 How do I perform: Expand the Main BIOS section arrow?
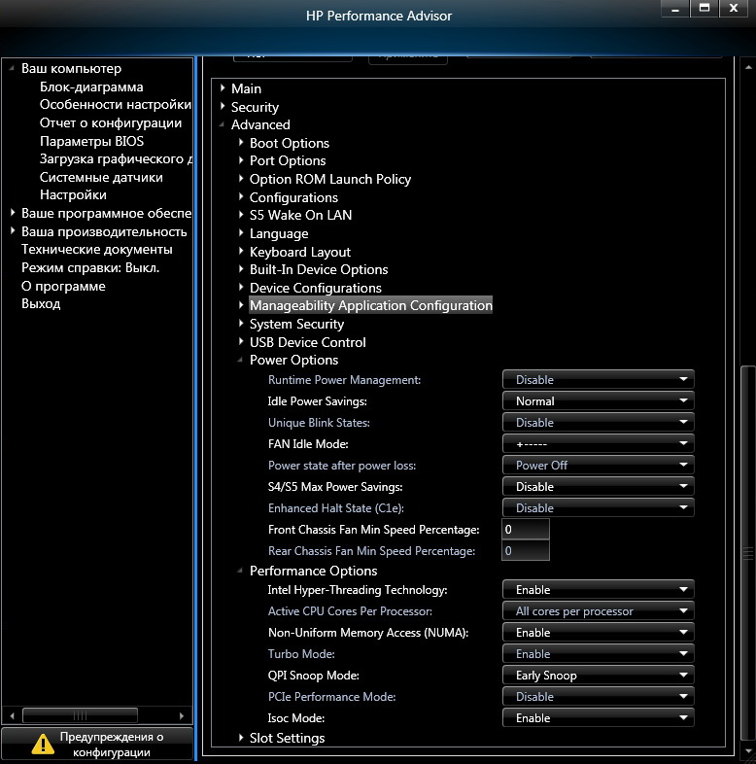coord(223,88)
